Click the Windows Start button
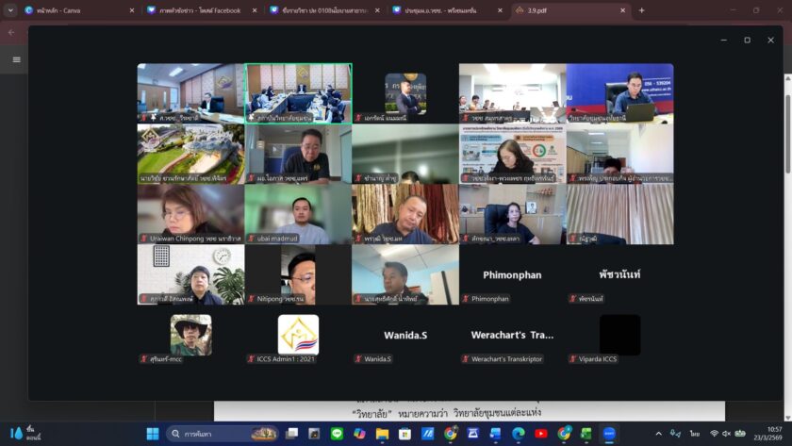Screen dimensions: 792x446 (x=153, y=434)
